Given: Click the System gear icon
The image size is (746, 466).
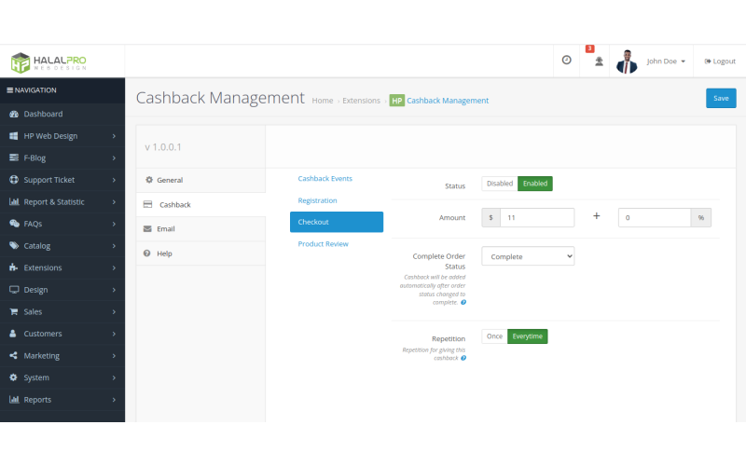Looking at the screenshot, I should point(13,377).
